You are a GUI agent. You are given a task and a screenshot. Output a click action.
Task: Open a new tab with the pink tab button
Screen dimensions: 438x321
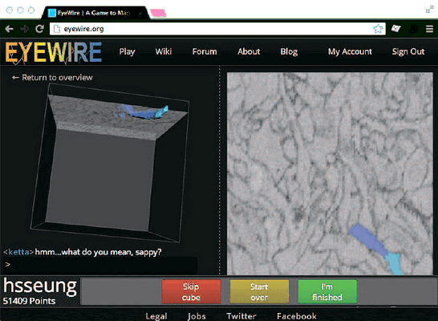pos(158,13)
